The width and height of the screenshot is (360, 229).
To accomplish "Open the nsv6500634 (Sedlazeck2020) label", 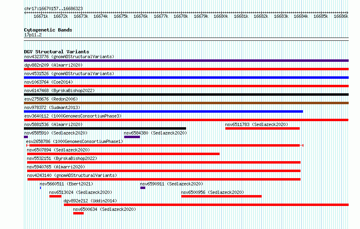I will (x=104, y=209).
